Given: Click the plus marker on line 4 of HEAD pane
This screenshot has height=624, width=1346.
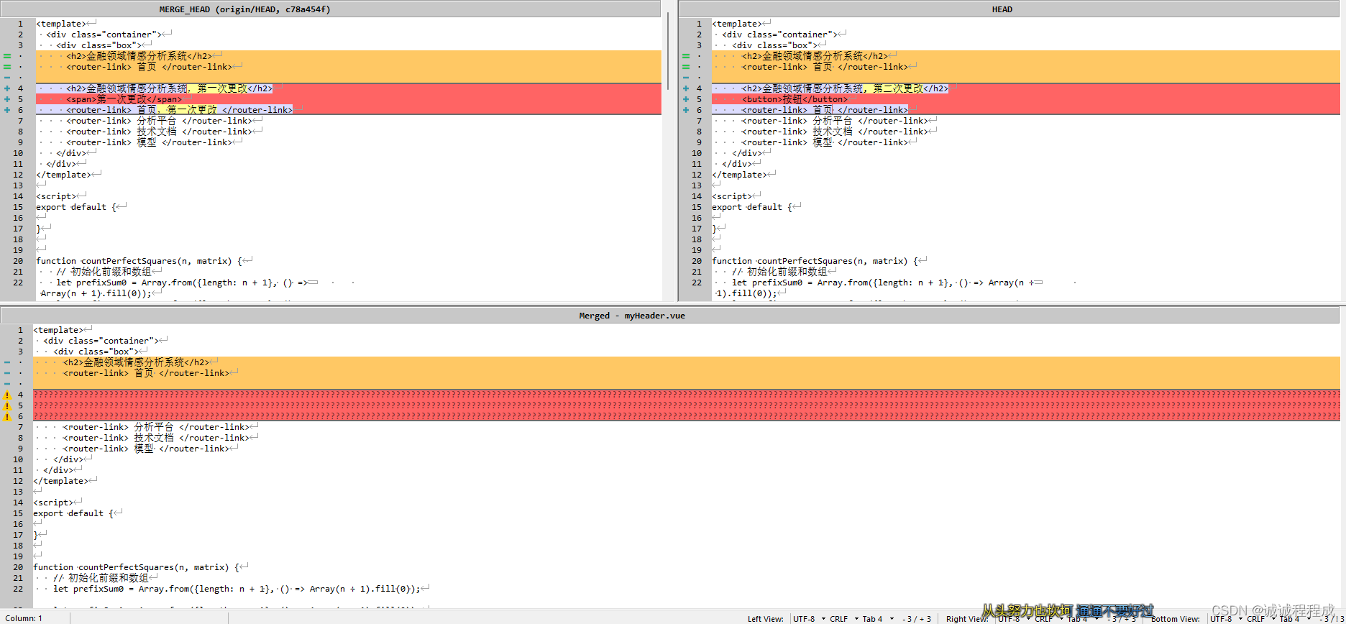Looking at the screenshot, I should pos(686,88).
